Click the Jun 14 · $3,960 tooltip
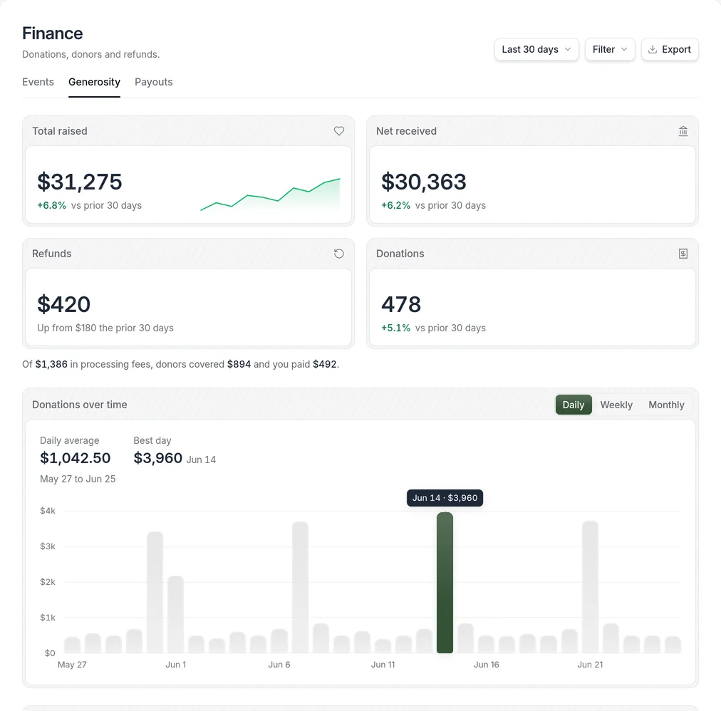The width and height of the screenshot is (721, 711). coord(445,497)
